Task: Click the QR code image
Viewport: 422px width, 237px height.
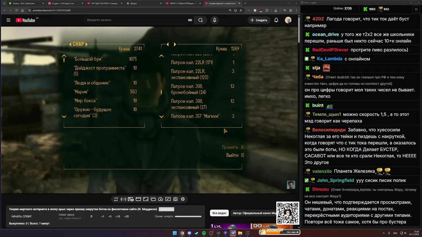Action: click(288, 213)
